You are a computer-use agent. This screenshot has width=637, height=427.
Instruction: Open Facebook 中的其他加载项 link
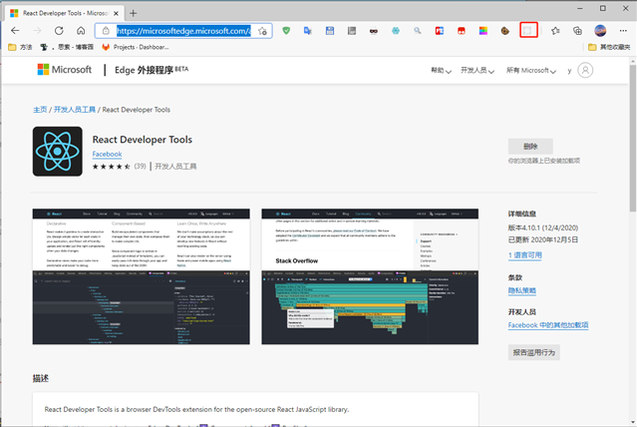tap(548, 325)
